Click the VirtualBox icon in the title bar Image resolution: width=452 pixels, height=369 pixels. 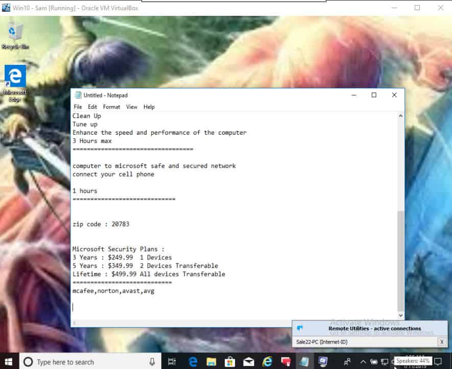6,8
